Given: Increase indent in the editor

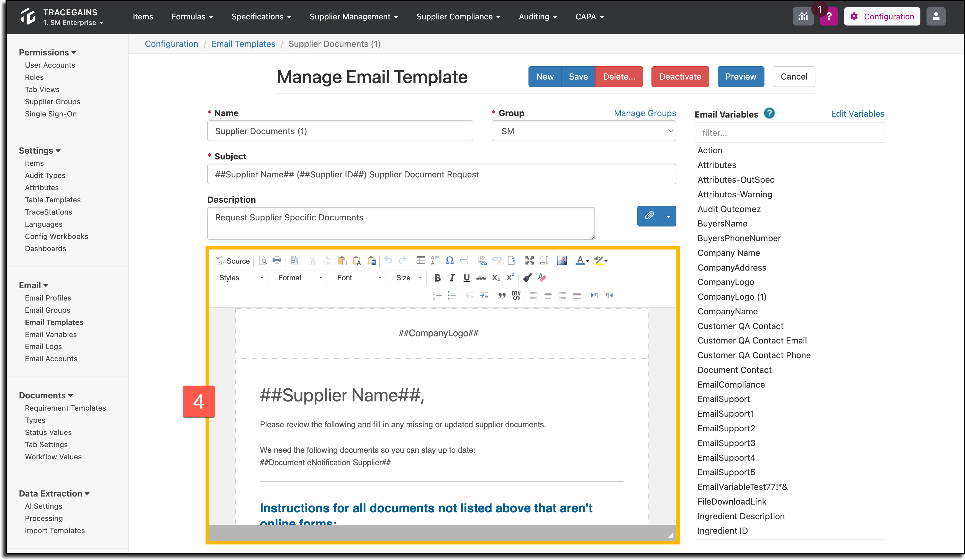Looking at the screenshot, I should tap(484, 295).
